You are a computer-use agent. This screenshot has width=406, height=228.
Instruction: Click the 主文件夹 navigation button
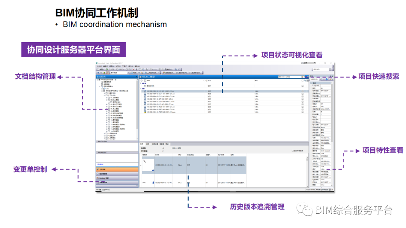(117, 169)
